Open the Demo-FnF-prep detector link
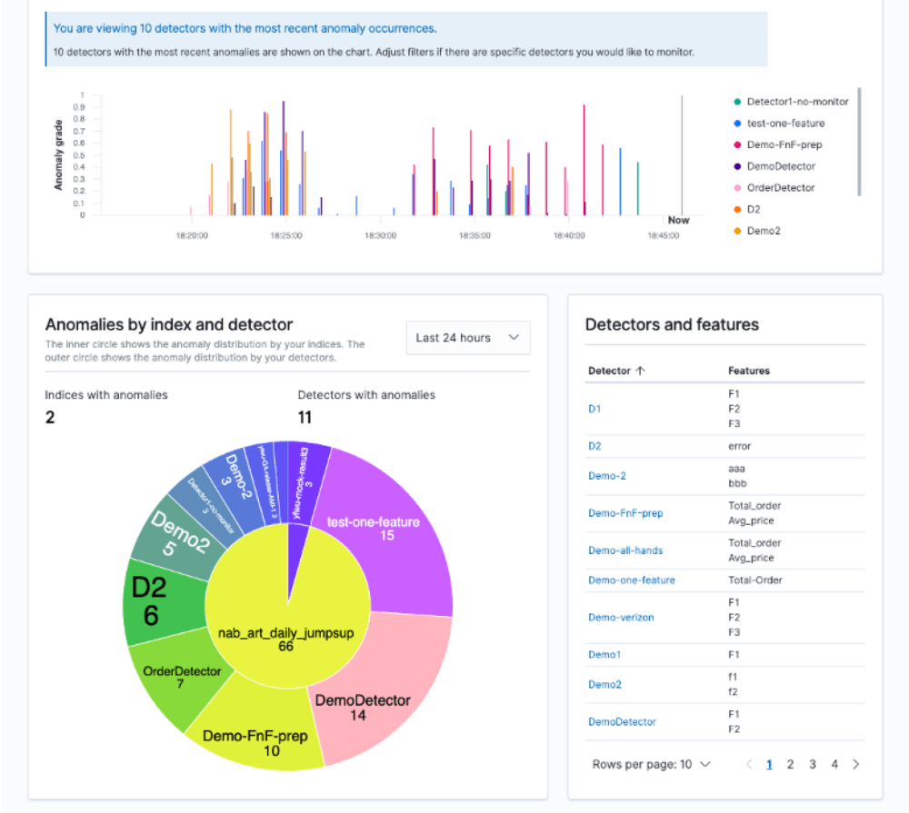Image resolution: width=909 pixels, height=813 pixels. (x=625, y=513)
